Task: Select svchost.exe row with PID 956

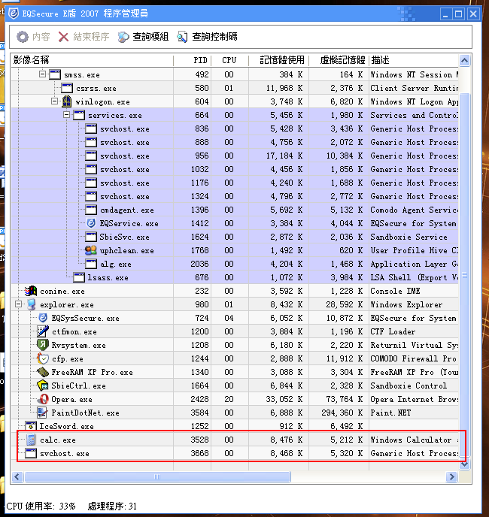Action: 235,156
